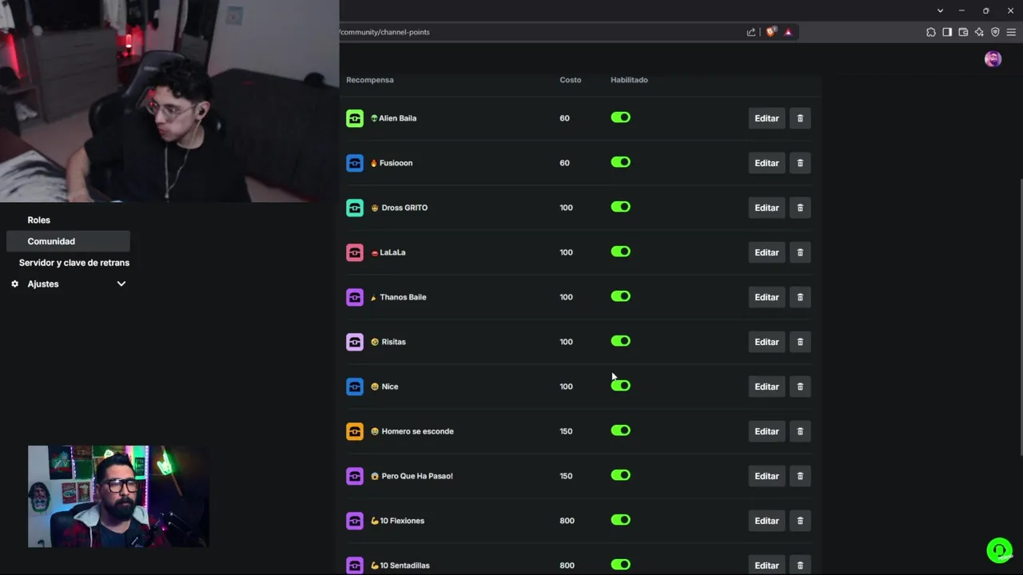Click the Recompensa column header
This screenshot has height=575, width=1023.
pos(370,80)
